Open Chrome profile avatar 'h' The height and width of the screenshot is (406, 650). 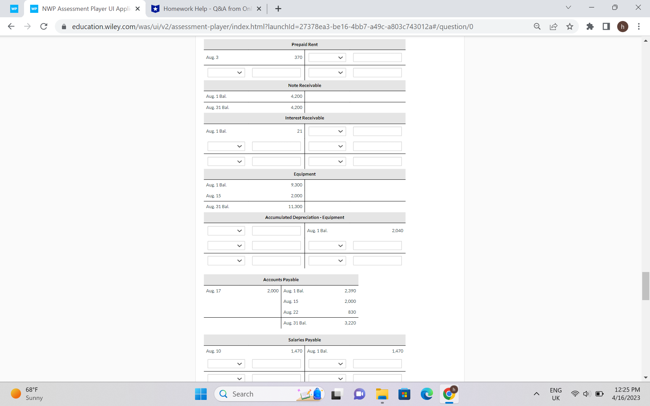pyautogui.click(x=623, y=26)
